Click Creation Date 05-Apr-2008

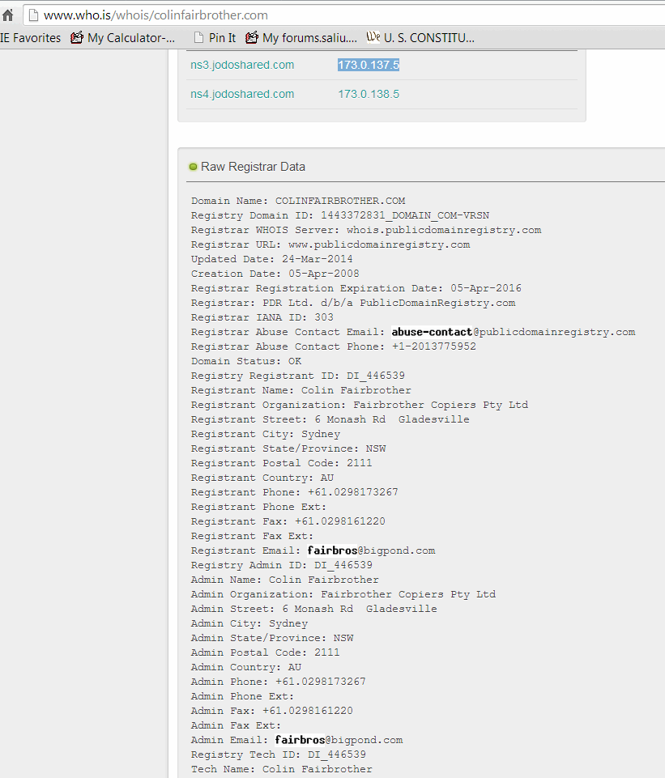(x=275, y=274)
